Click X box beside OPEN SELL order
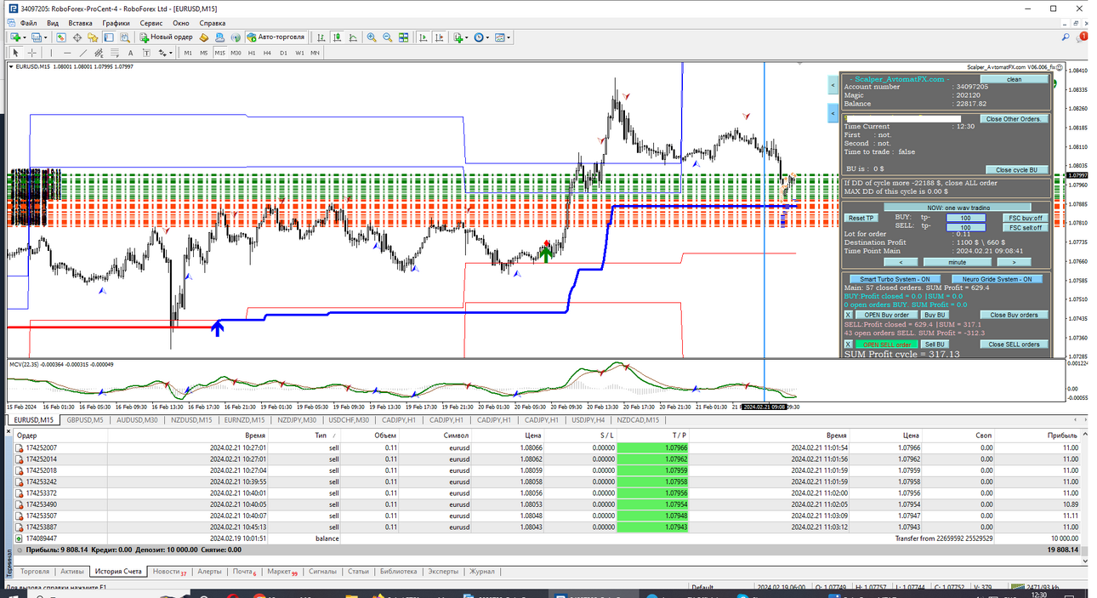The image size is (1097, 598). click(x=848, y=345)
